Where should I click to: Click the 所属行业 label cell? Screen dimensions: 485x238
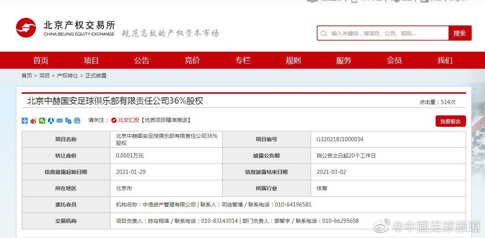(x=266, y=188)
